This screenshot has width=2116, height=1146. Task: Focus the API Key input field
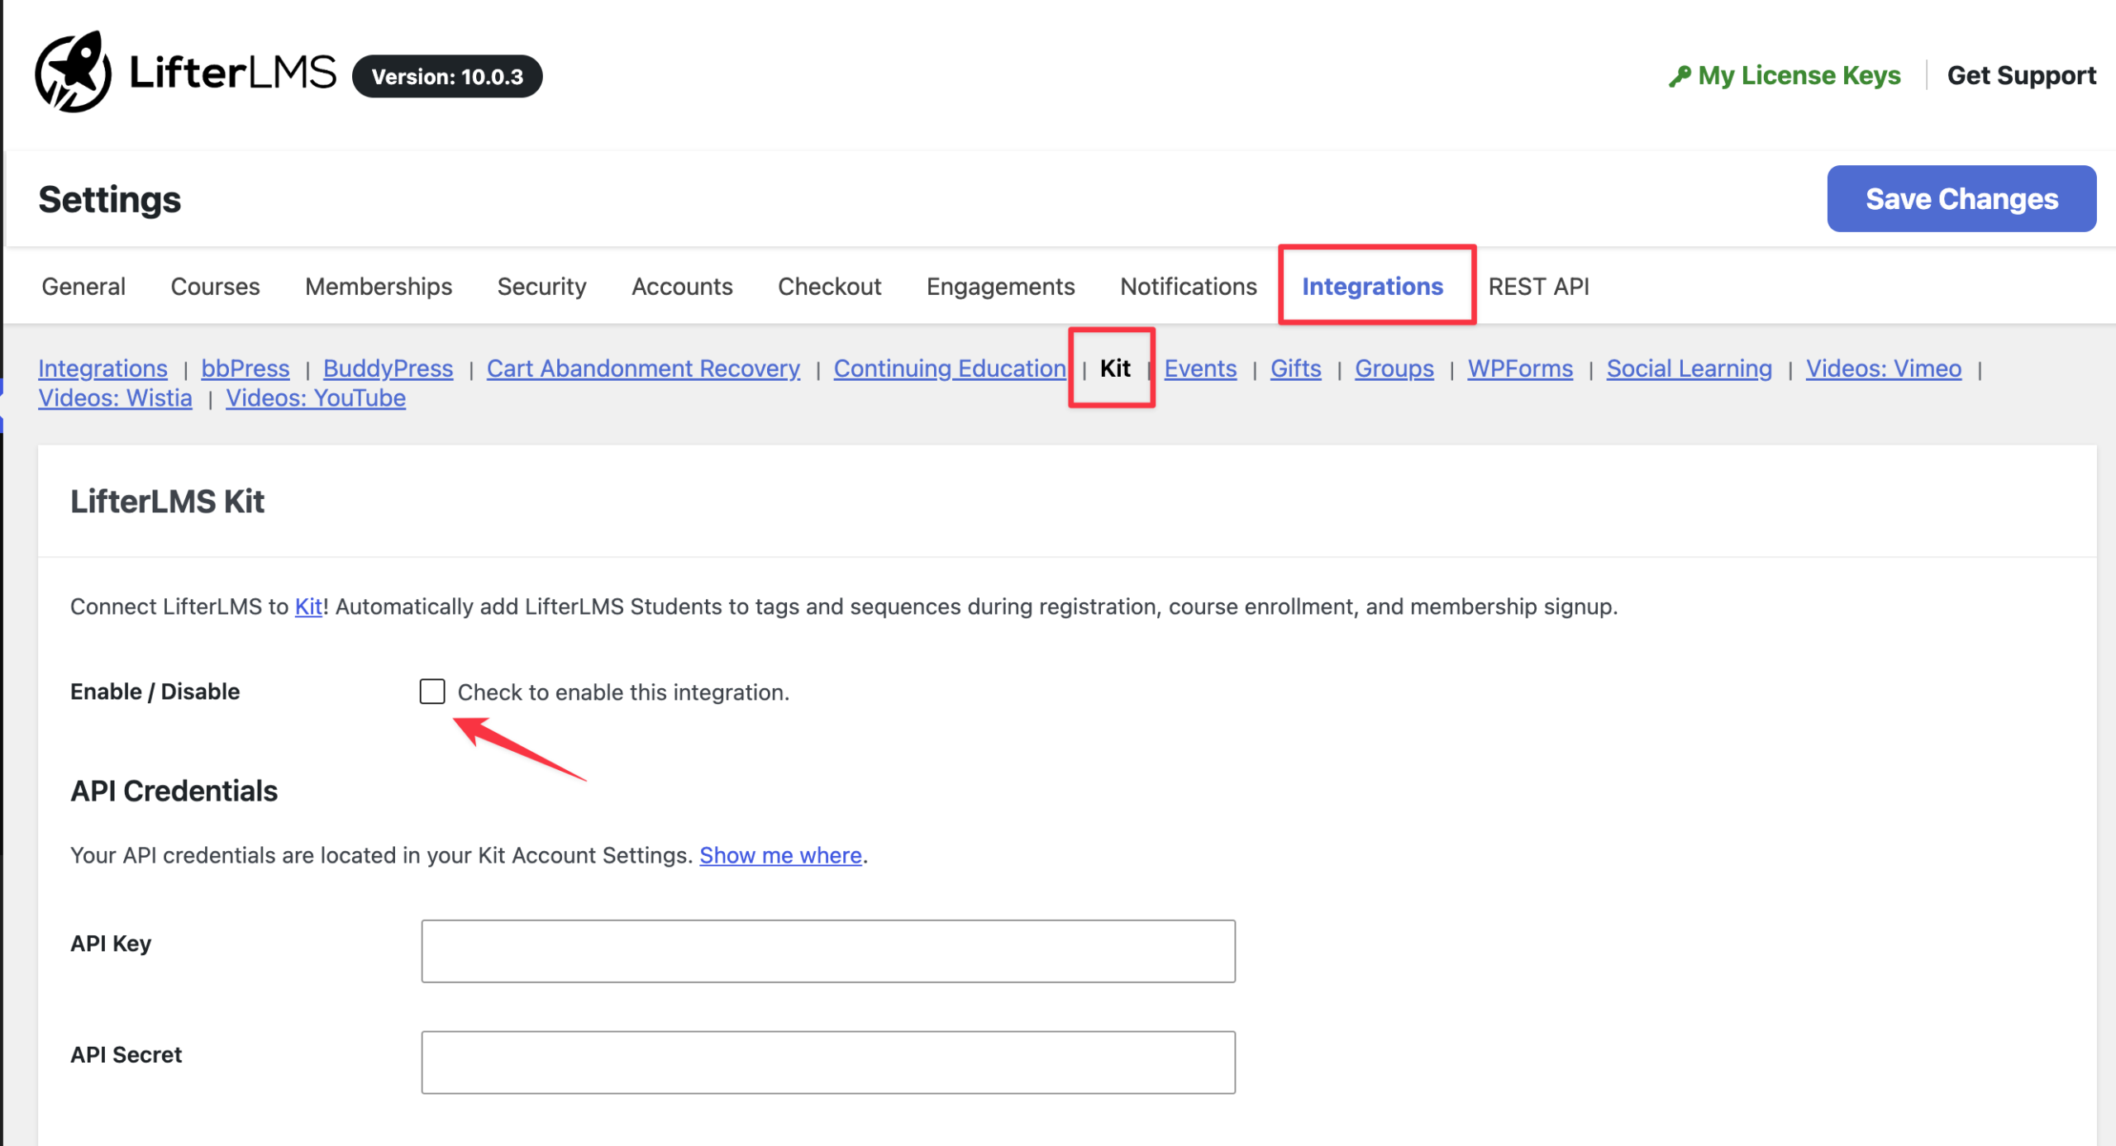828,951
